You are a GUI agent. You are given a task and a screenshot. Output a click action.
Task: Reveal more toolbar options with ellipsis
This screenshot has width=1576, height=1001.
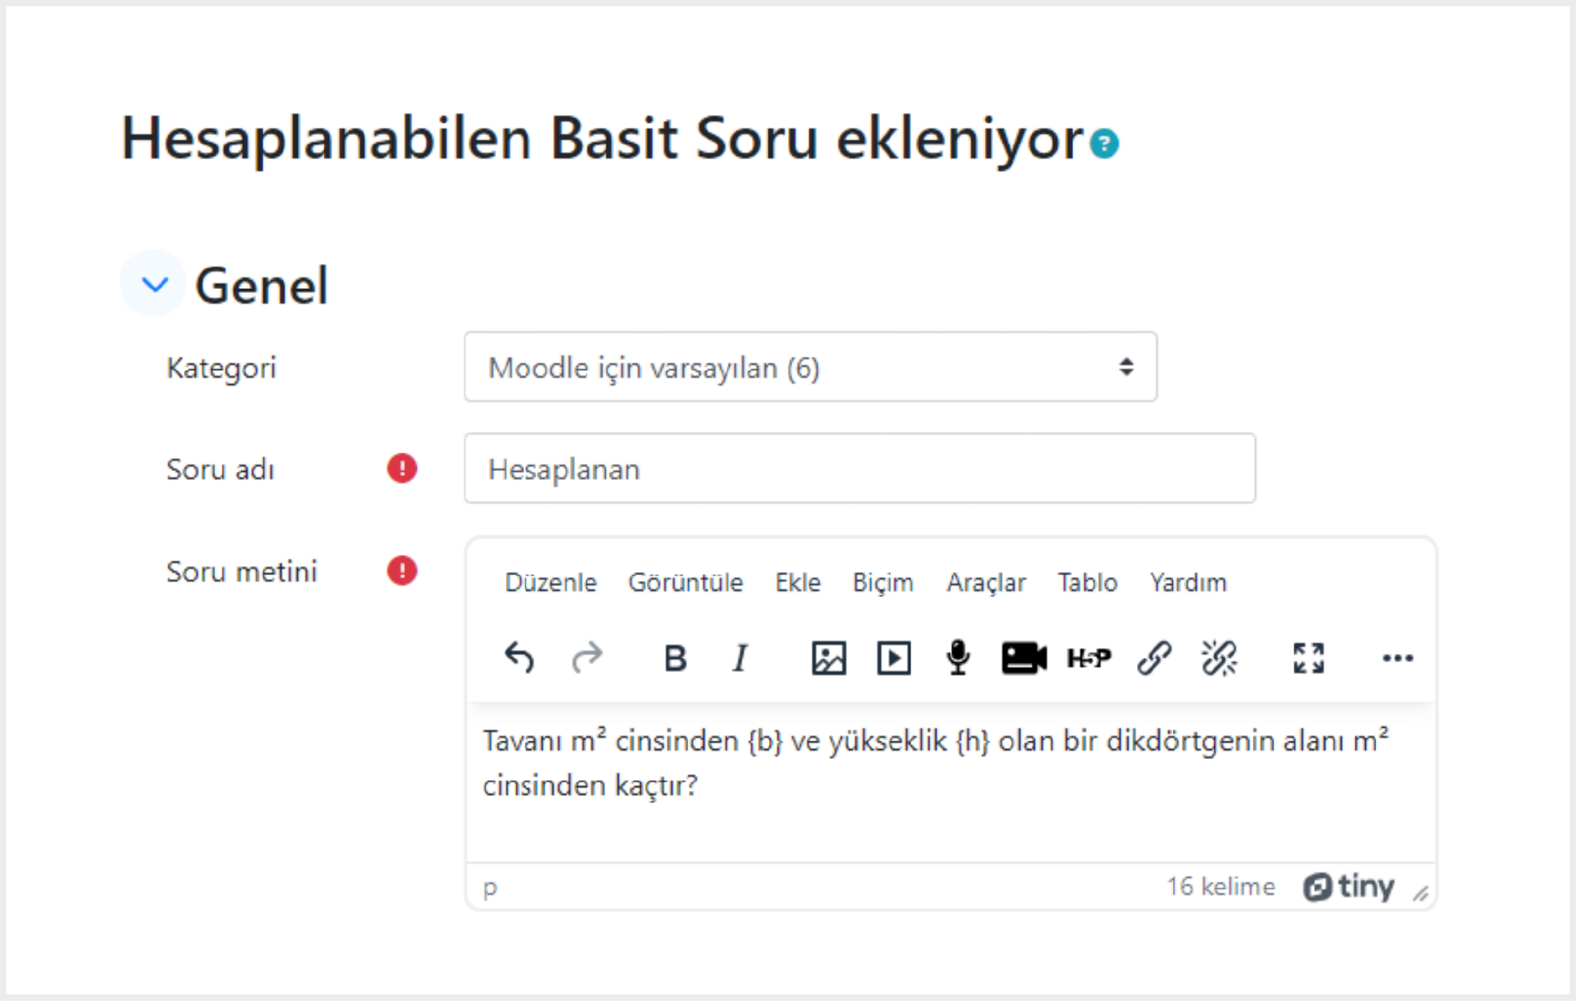click(x=1397, y=658)
